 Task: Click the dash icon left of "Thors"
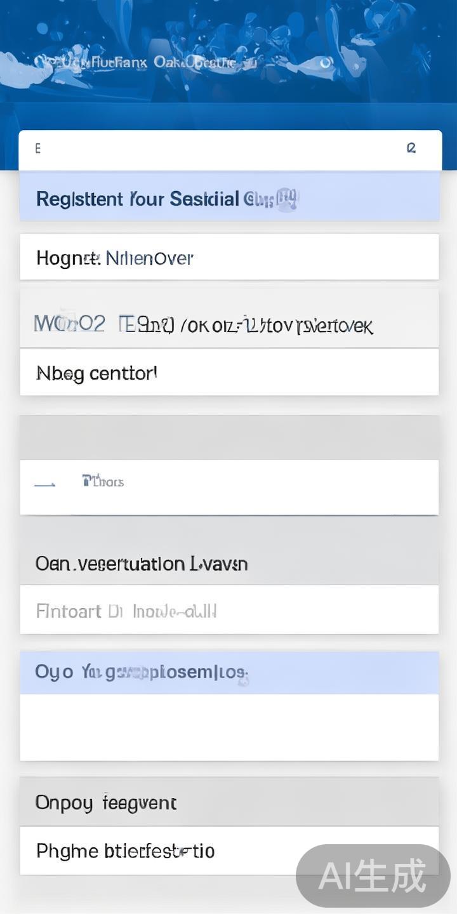44,484
